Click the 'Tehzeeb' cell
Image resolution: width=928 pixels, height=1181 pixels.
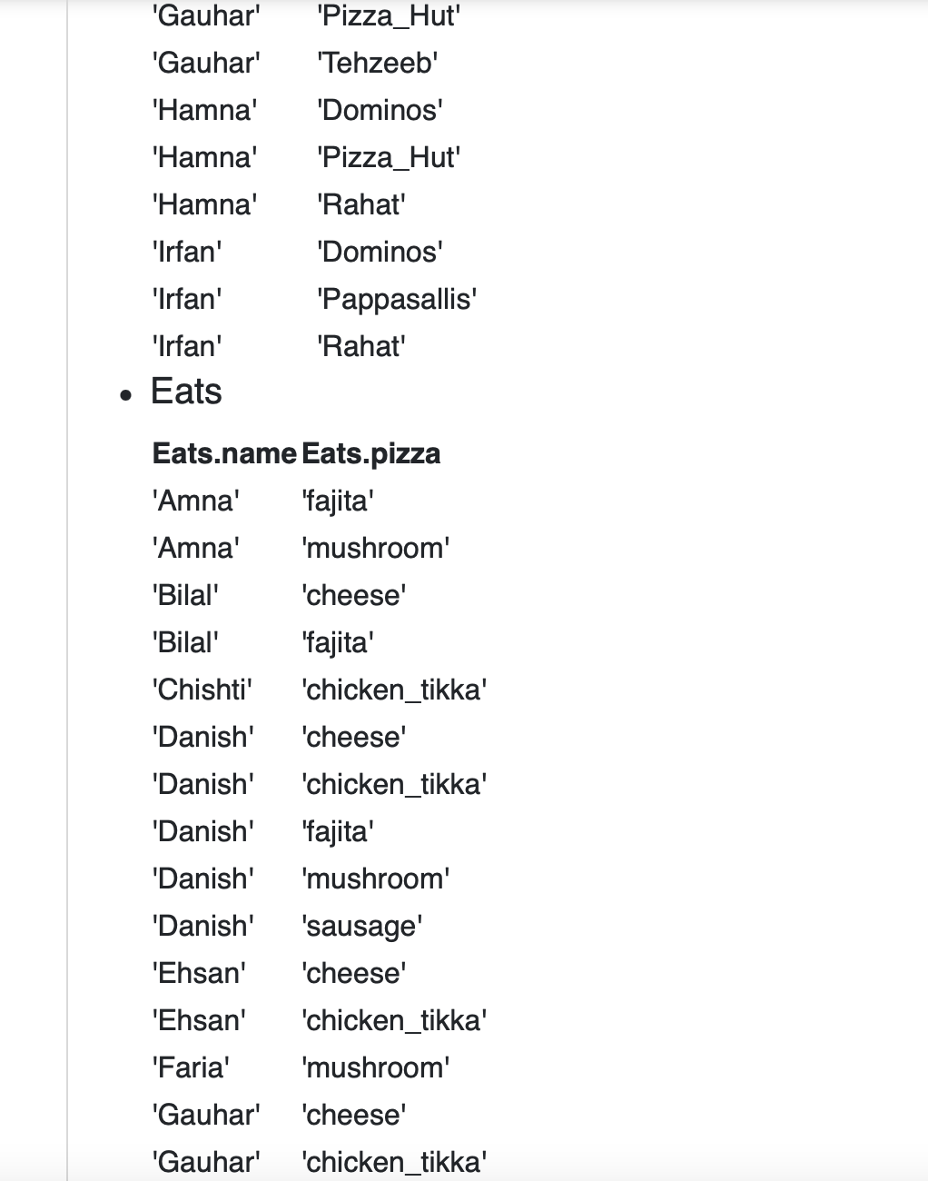pyautogui.click(x=378, y=63)
